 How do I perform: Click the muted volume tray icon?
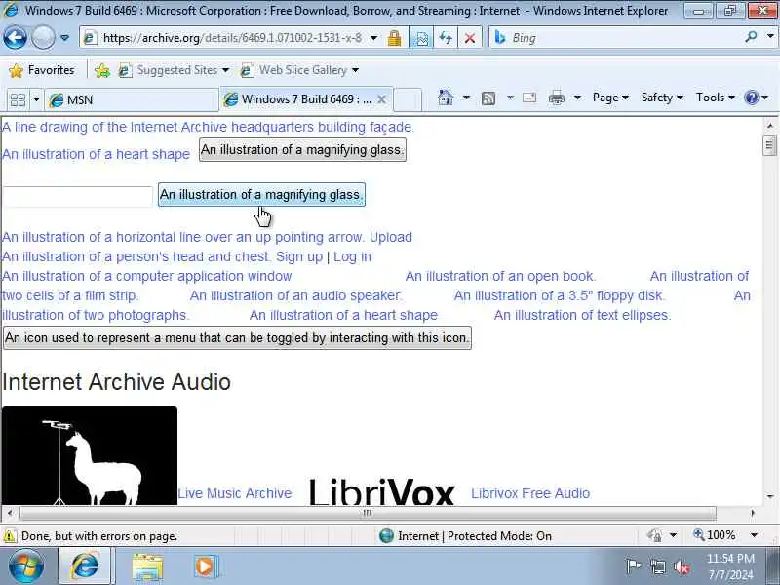(682, 567)
